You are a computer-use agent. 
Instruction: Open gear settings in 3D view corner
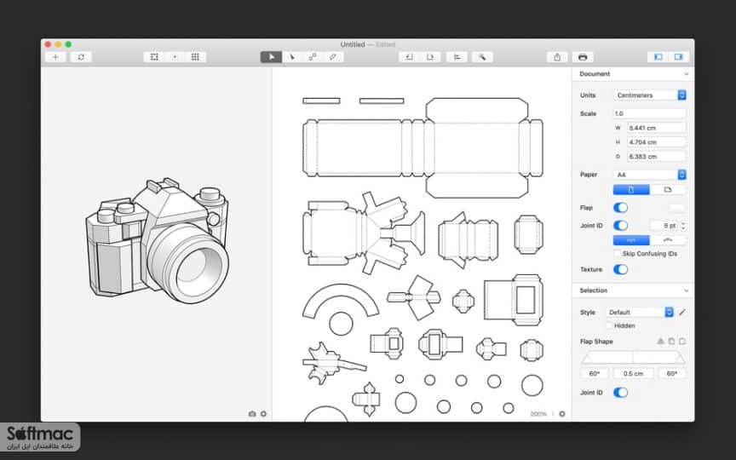point(263,414)
